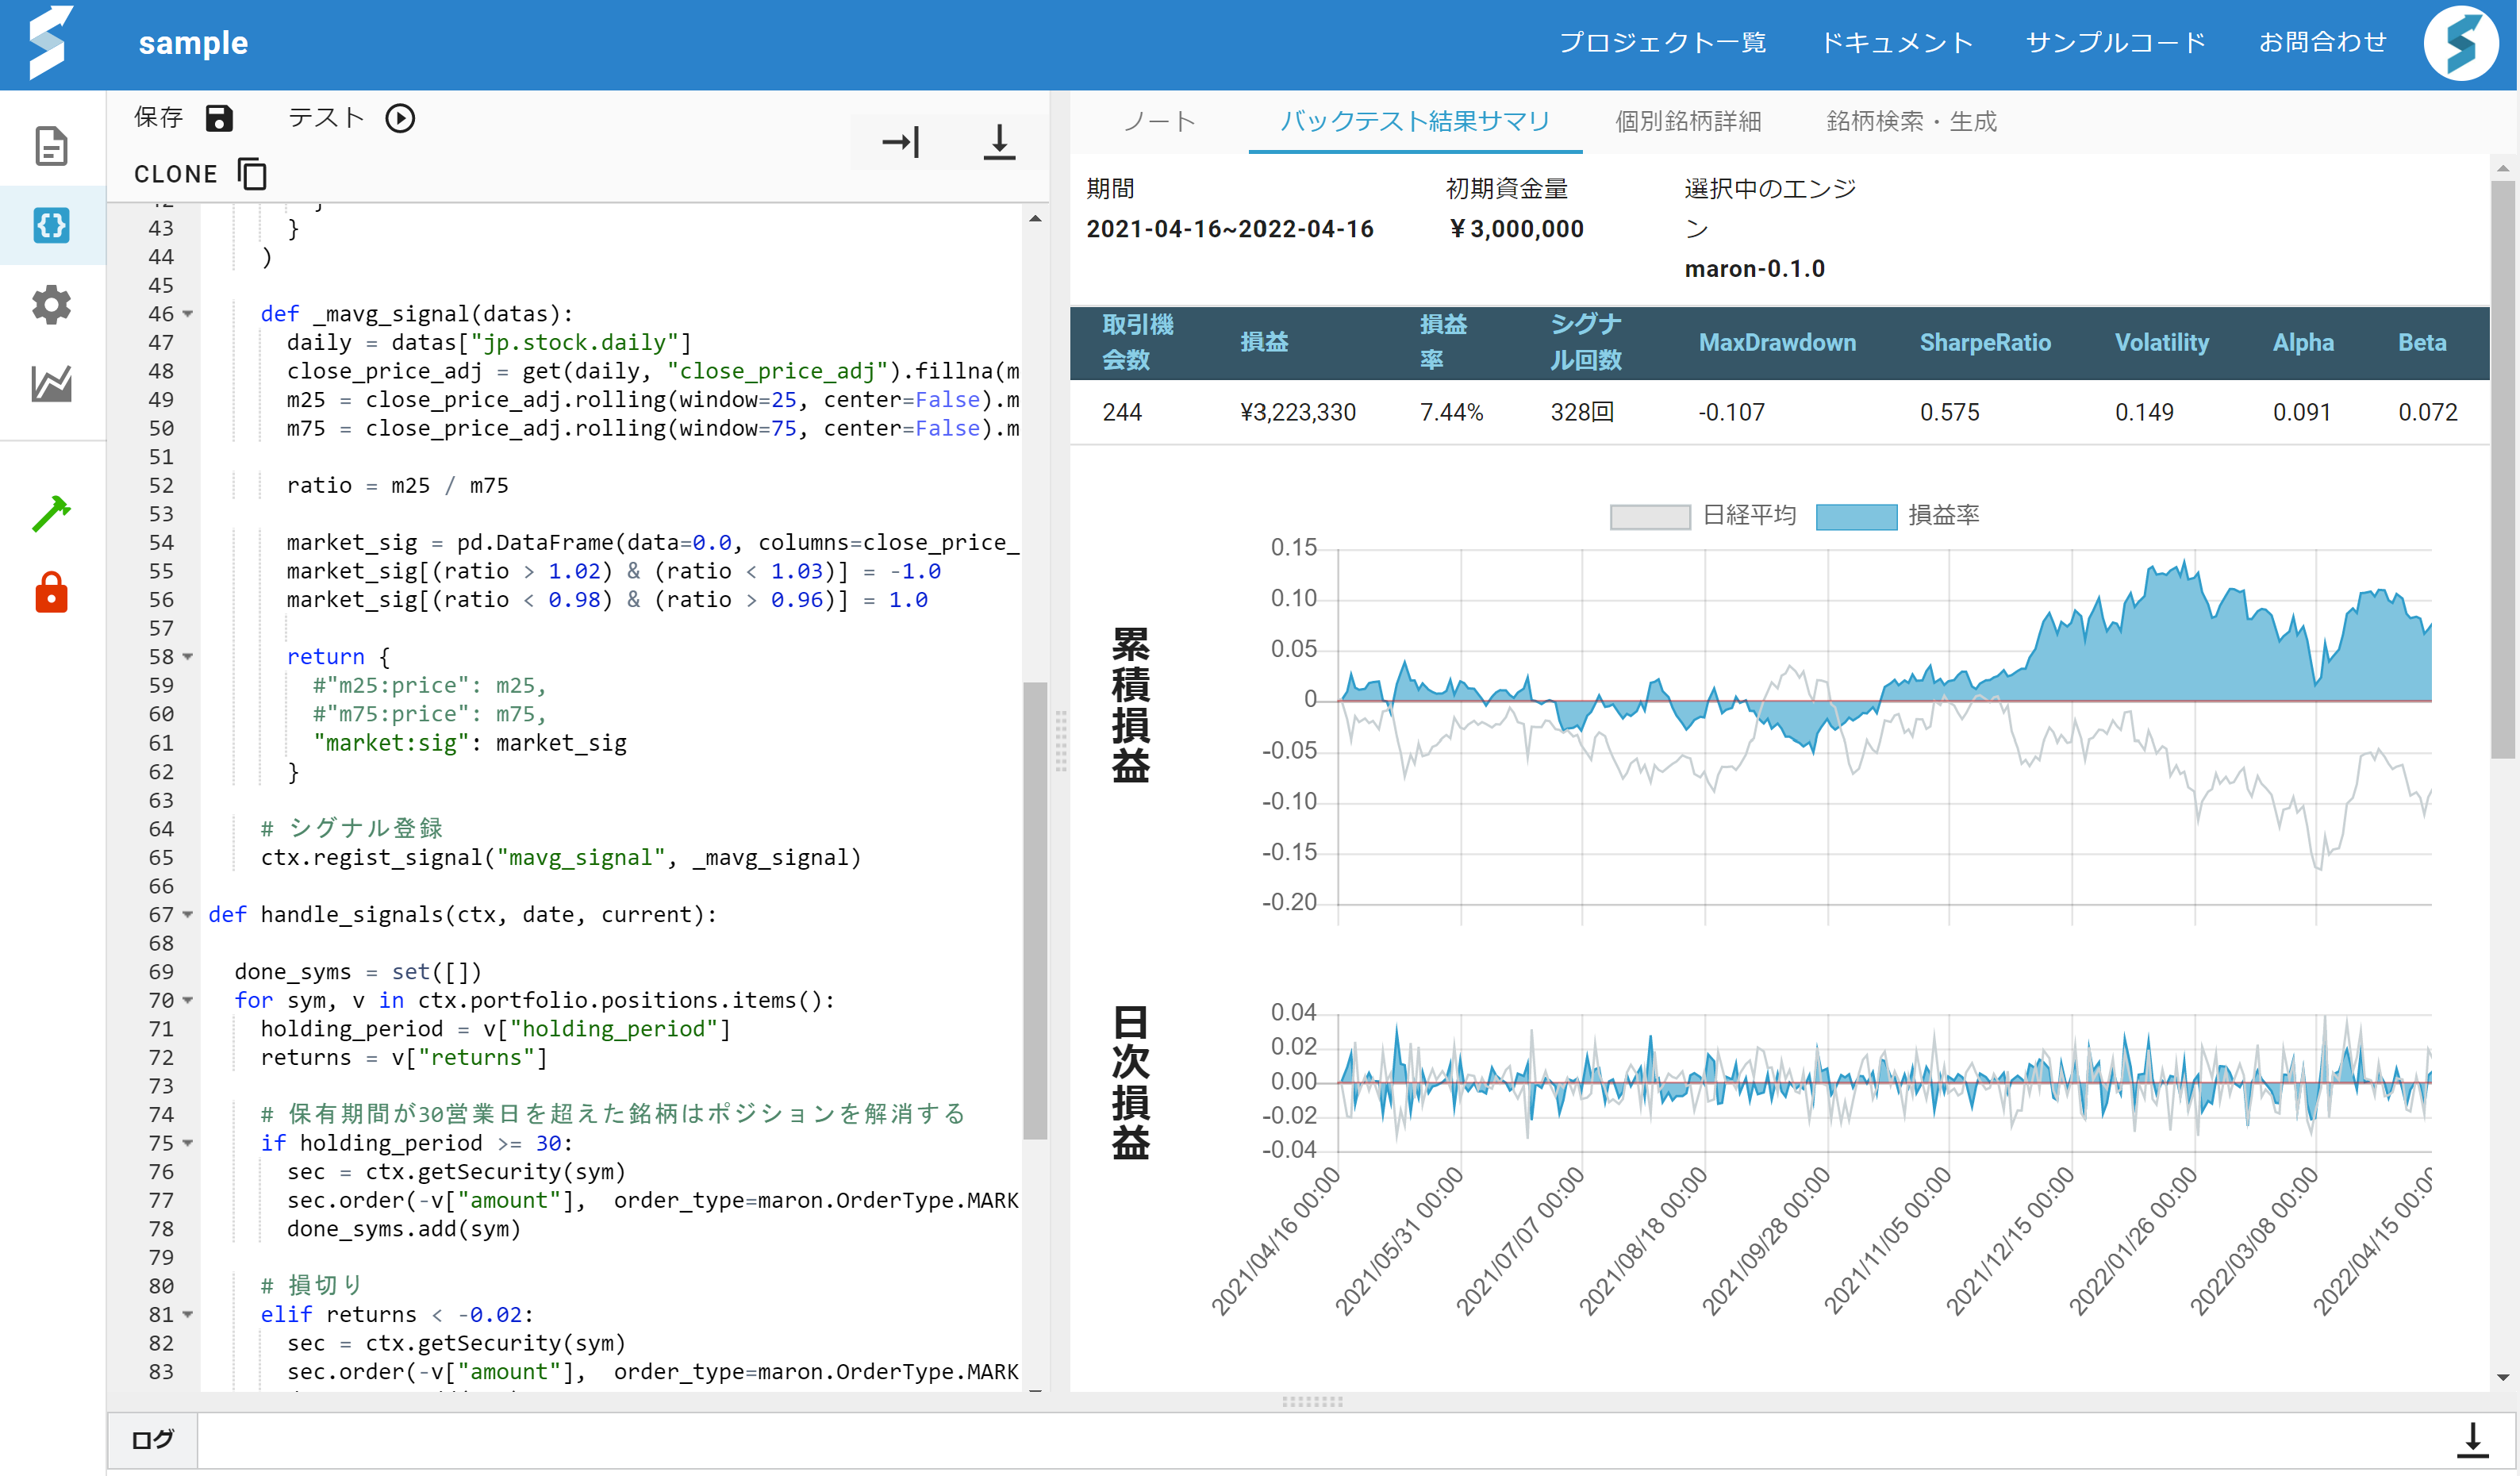The image size is (2520, 1476).
Task: Open the settings gear sidebar icon
Action: [51, 304]
